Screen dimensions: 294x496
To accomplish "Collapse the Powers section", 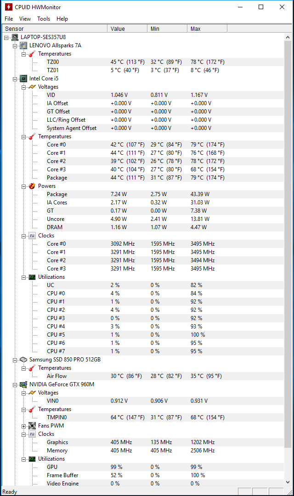I will click(24, 186).
